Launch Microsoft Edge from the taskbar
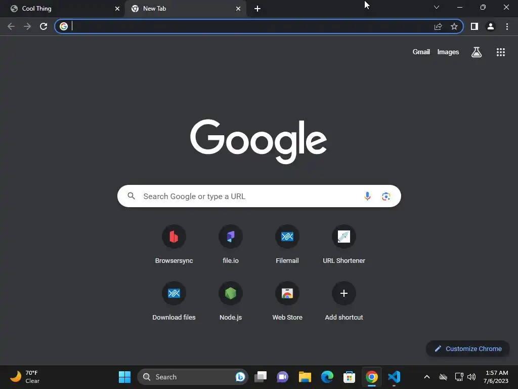Screen dimensions: 518x389 [x=327, y=377]
